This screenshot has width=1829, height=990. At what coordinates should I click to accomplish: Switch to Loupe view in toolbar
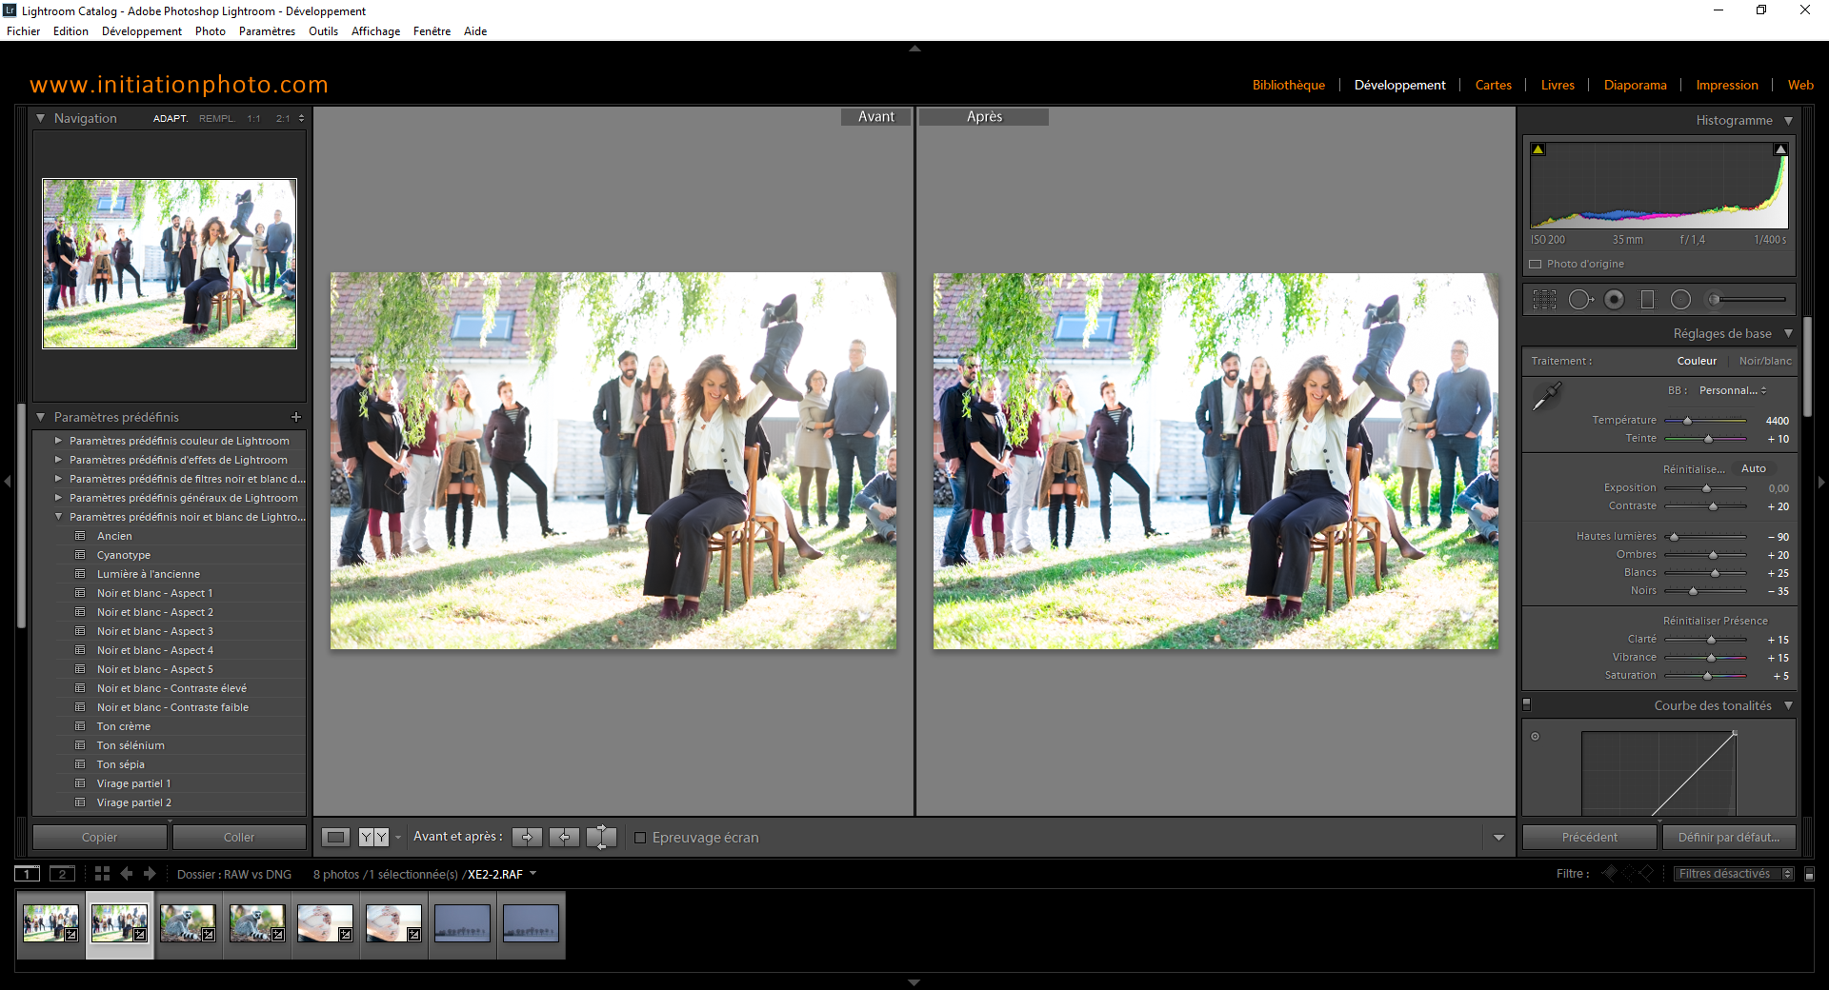point(335,838)
